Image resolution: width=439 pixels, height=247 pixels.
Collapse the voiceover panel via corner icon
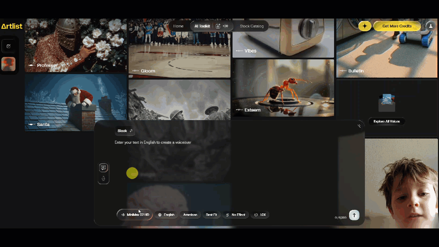359,126
